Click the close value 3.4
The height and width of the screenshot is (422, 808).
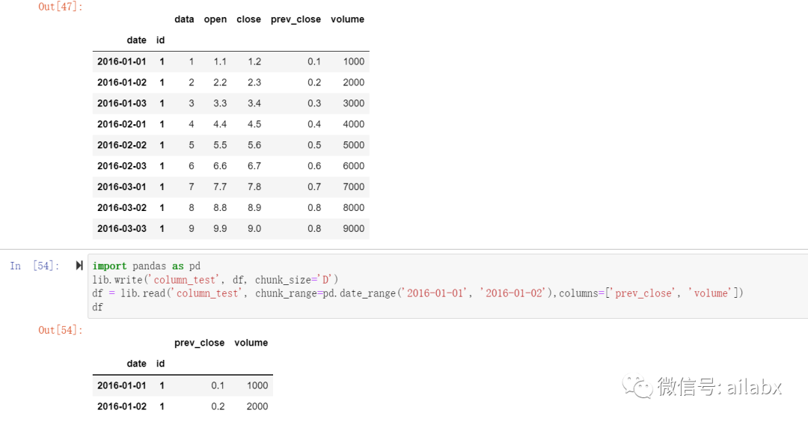tap(254, 103)
